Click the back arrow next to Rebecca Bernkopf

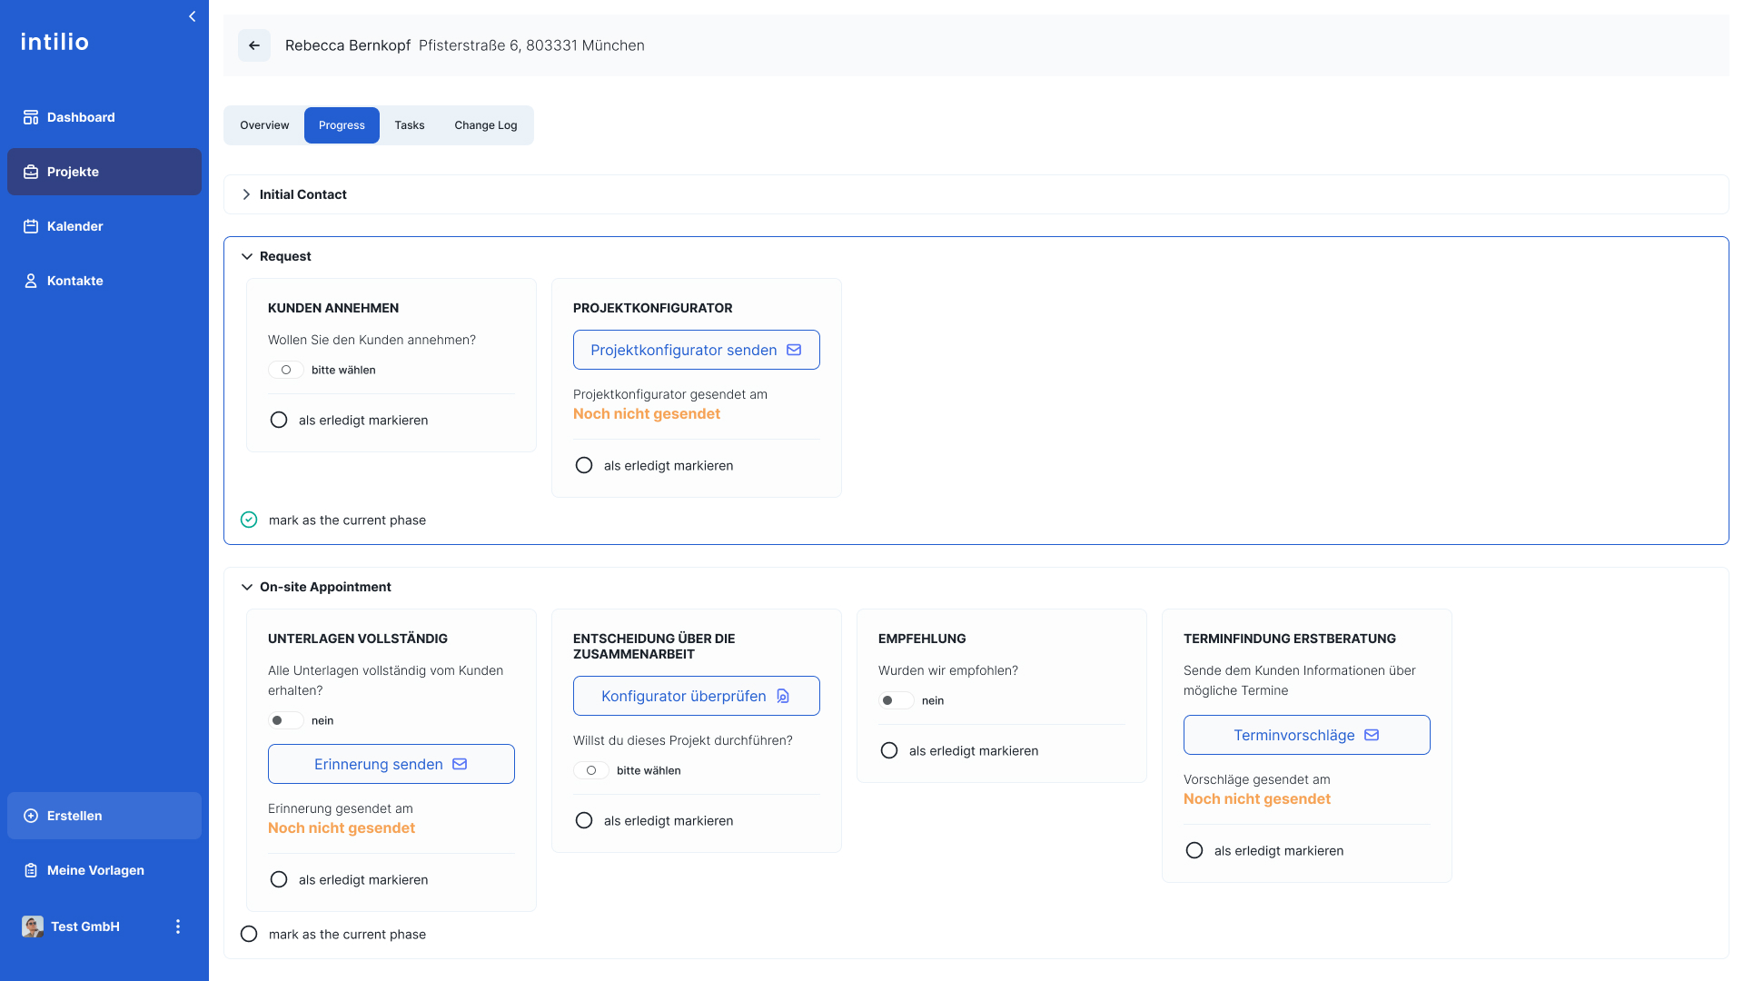click(x=254, y=45)
